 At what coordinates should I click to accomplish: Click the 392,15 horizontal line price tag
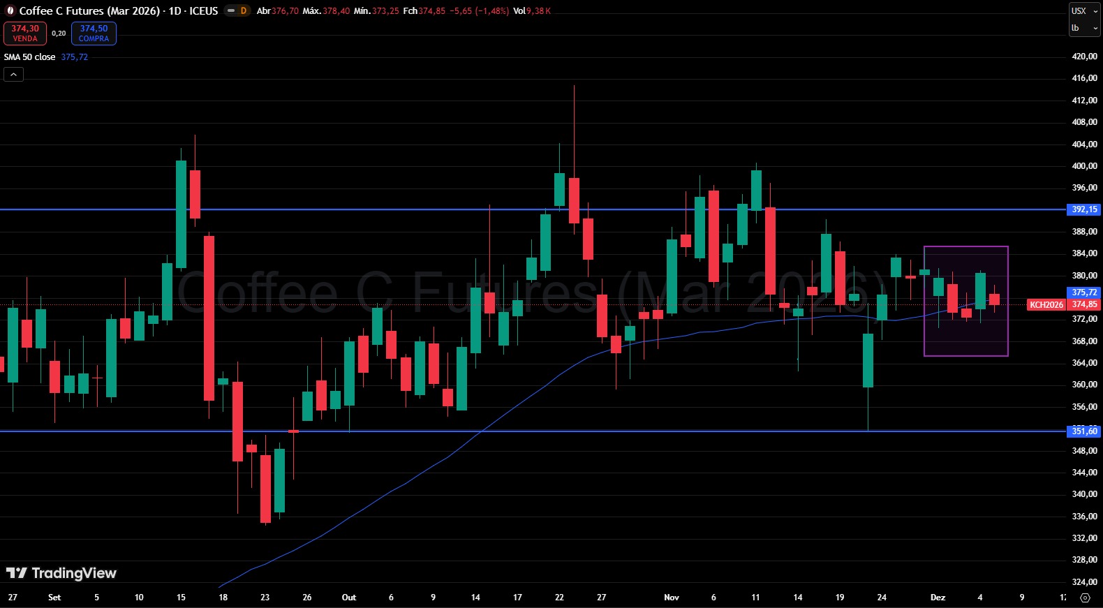(x=1084, y=209)
